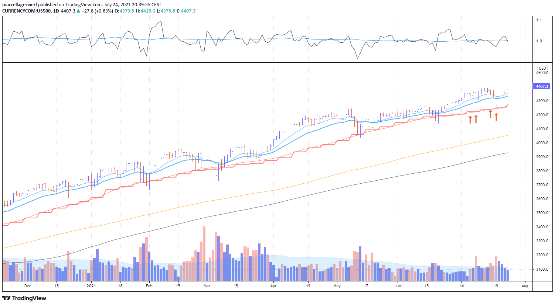The image size is (555, 305).
Task: Click the 18 date label after 2021
Action: click(x=120, y=286)
